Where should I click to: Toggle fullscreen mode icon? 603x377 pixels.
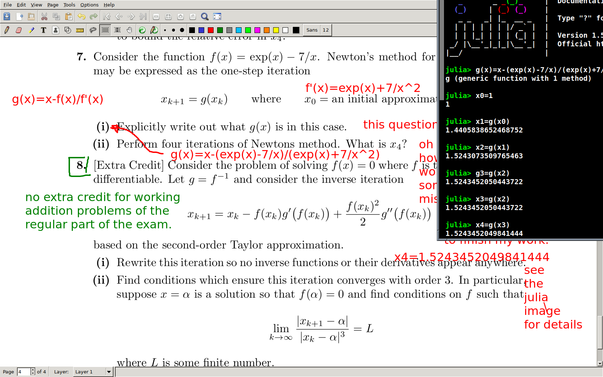[x=217, y=17]
